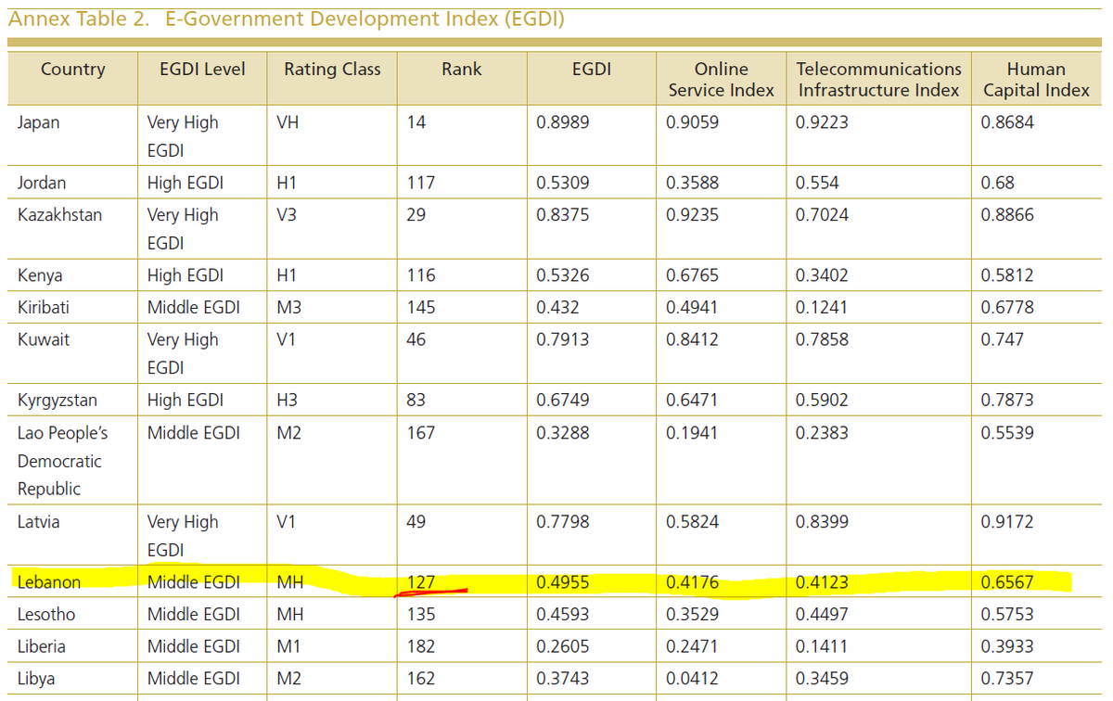Screen dimensions: 1113x701
Task: Click Japan's Human Capital value '0.8684'
Action: click(1007, 122)
